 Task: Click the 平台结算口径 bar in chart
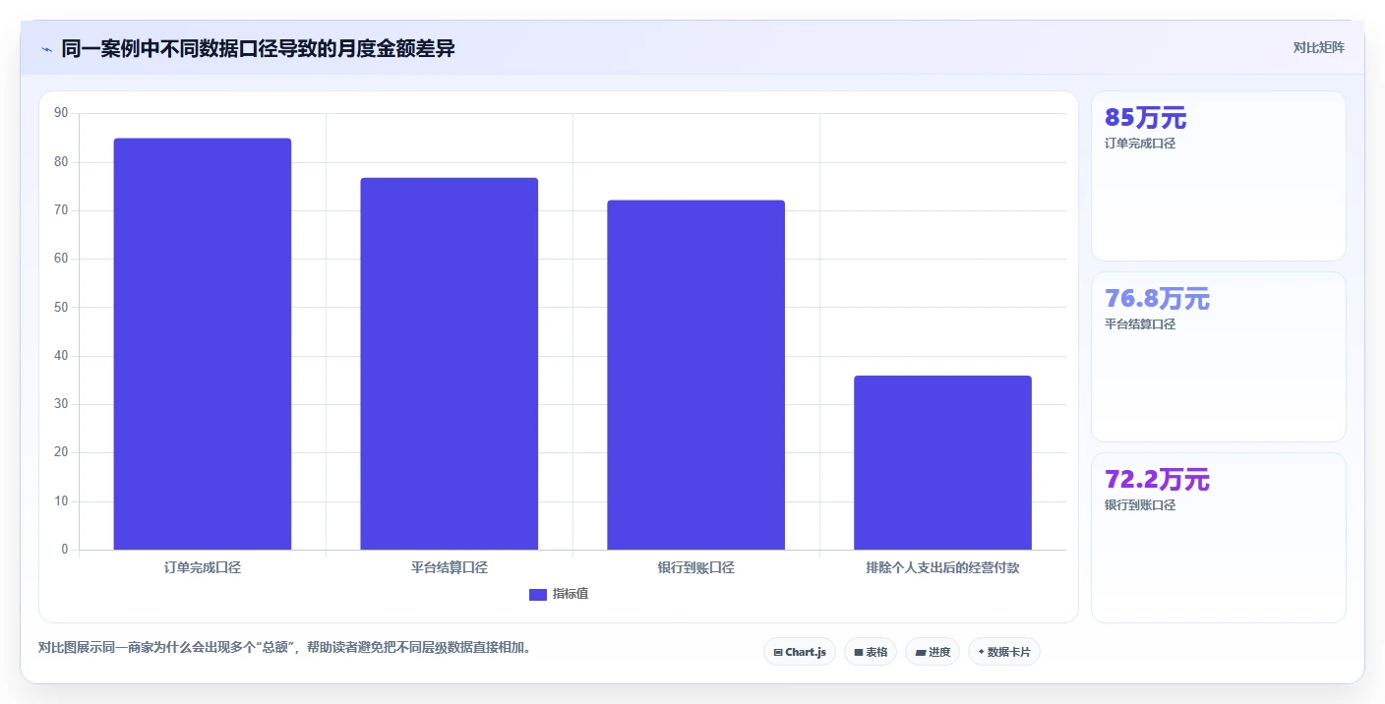tap(450, 364)
